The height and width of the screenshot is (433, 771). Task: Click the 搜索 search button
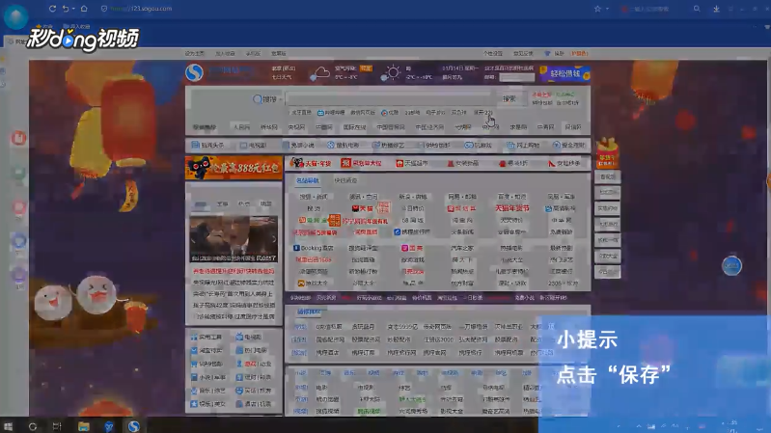pos(509,98)
